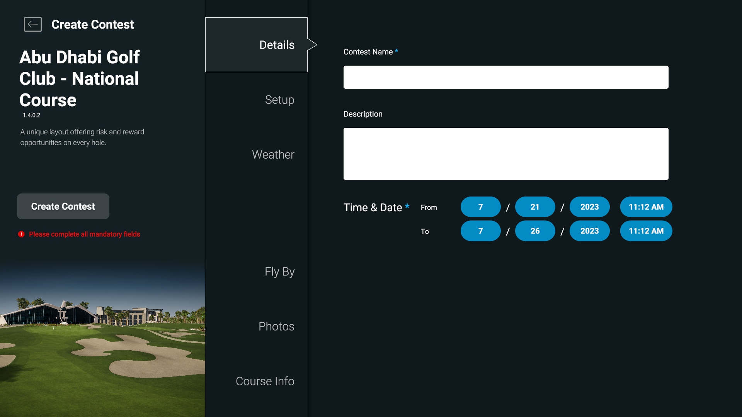Select the Fly By tab

pyautogui.click(x=279, y=271)
